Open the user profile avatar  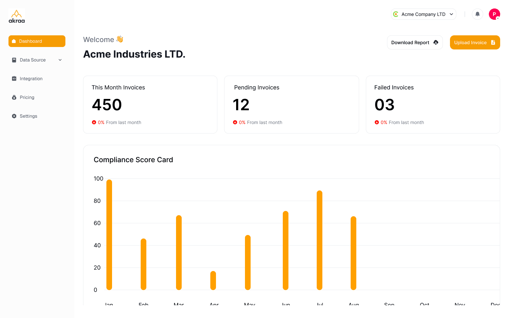(x=494, y=14)
